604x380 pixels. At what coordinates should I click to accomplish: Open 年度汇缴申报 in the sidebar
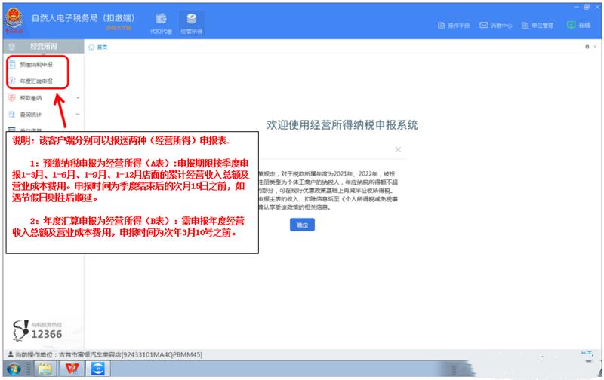click(36, 81)
